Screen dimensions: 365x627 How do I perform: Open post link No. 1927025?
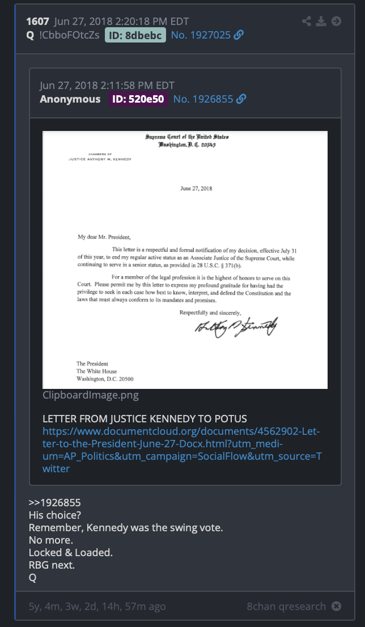[x=201, y=35]
